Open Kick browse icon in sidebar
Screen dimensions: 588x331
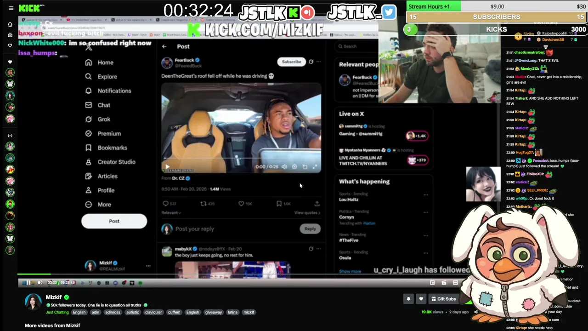click(x=10, y=35)
